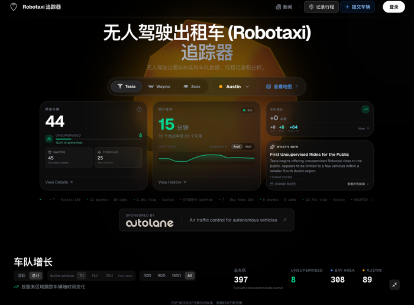
Task: Click the availability line chart
Action: pyautogui.click(x=207, y=158)
